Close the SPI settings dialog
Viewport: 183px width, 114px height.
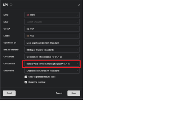click(79, 5)
